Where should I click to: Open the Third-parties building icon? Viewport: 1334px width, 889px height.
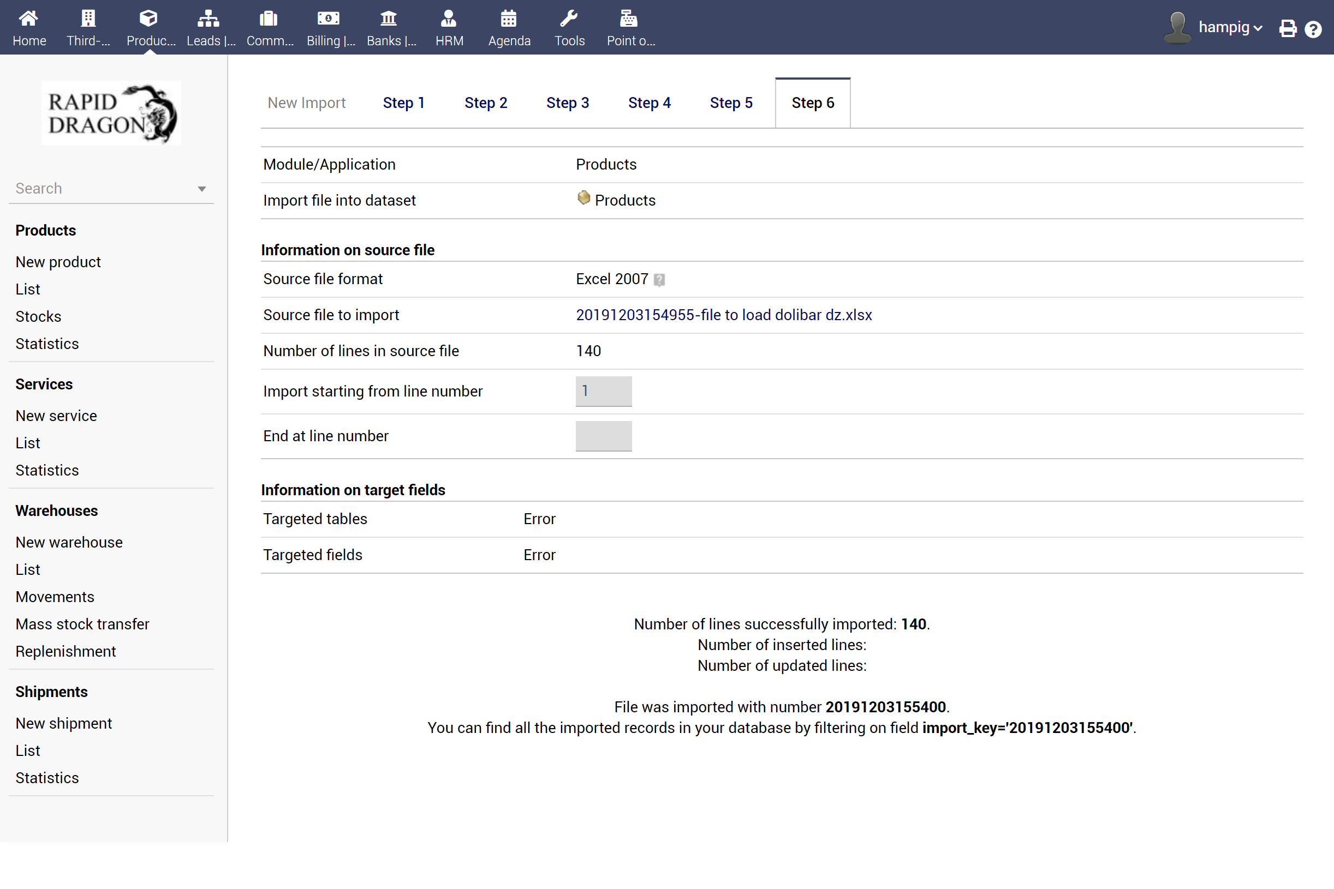pyautogui.click(x=88, y=19)
